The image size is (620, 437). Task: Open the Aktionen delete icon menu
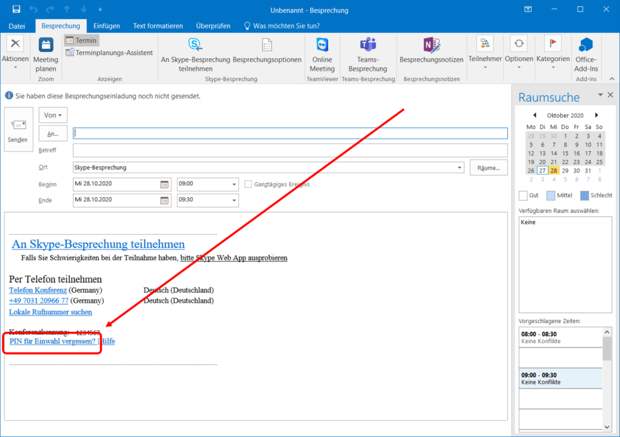tap(15, 53)
